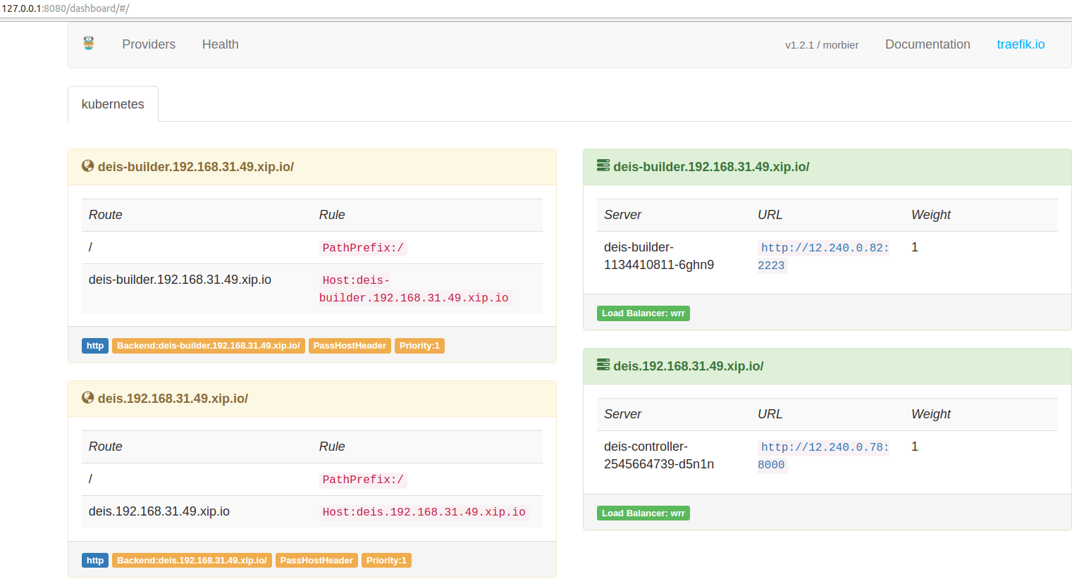This screenshot has width=1072, height=586.
Task: Select the kubernetes provider tab
Action: click(x=113, y=104)
